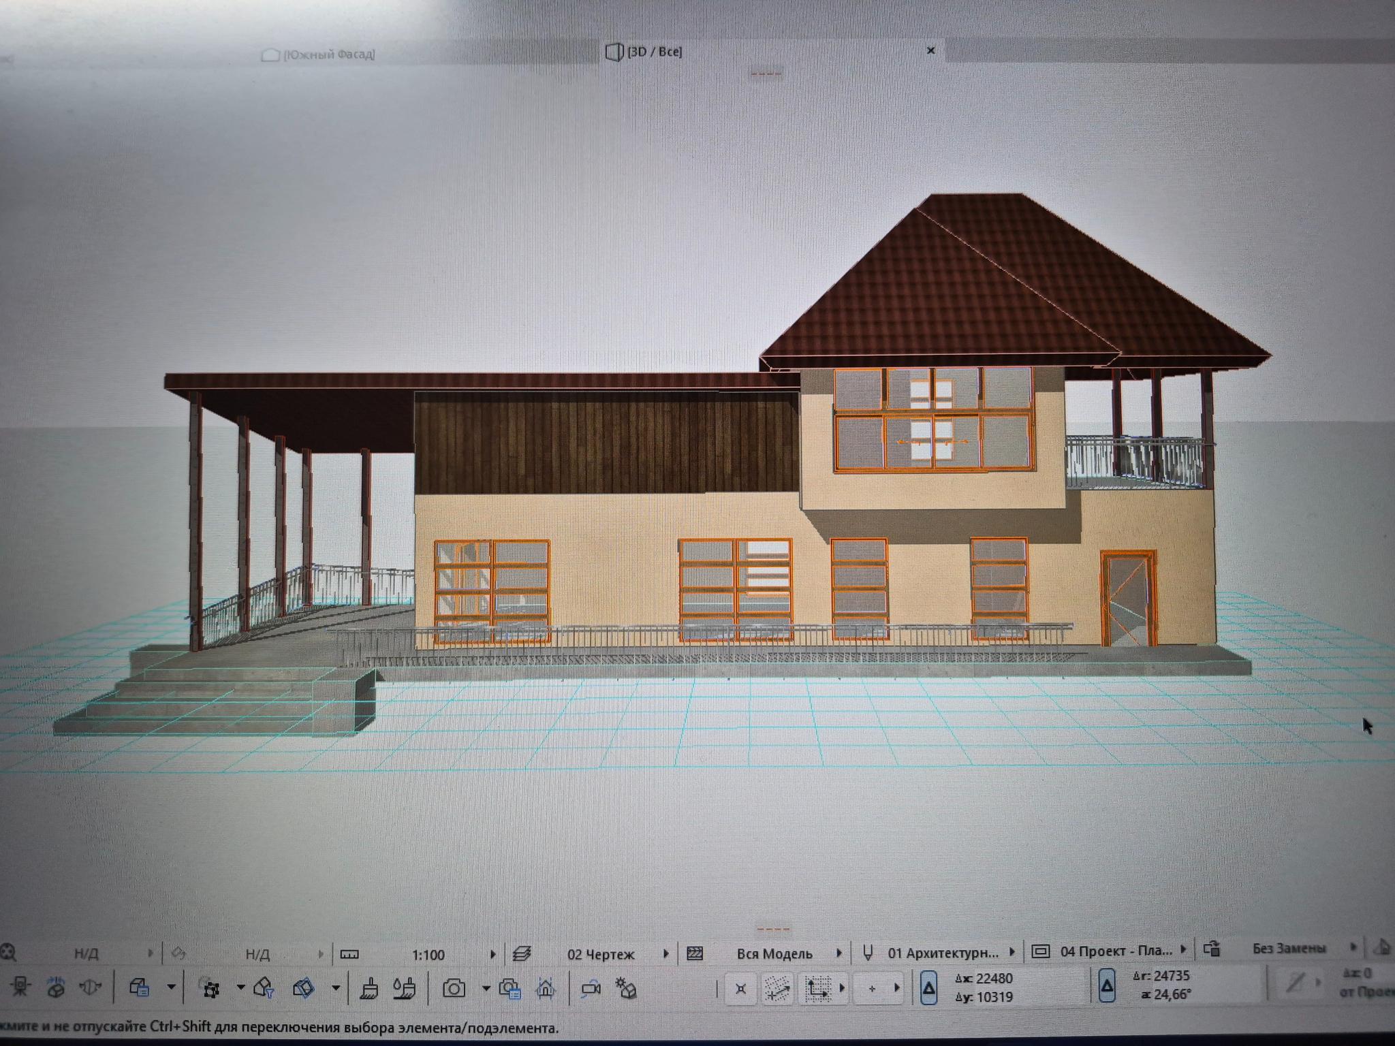Click the 3D camera snapshot icon
1395x1046 pixels.
[454, 988]
